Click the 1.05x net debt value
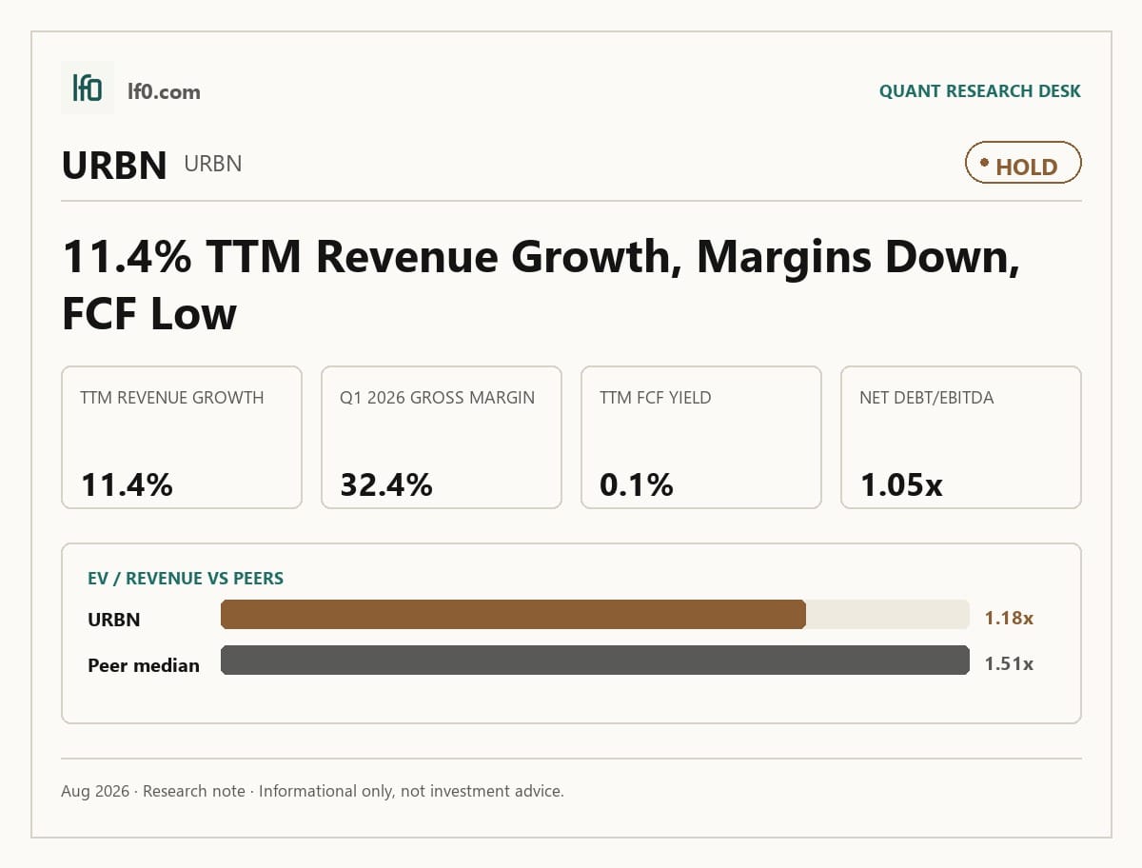This screenshot has height=868, width=1142. point(901,485)
